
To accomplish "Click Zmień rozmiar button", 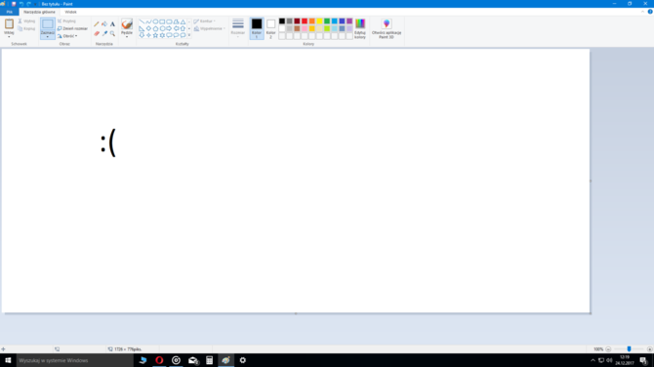I will [72, 28].
